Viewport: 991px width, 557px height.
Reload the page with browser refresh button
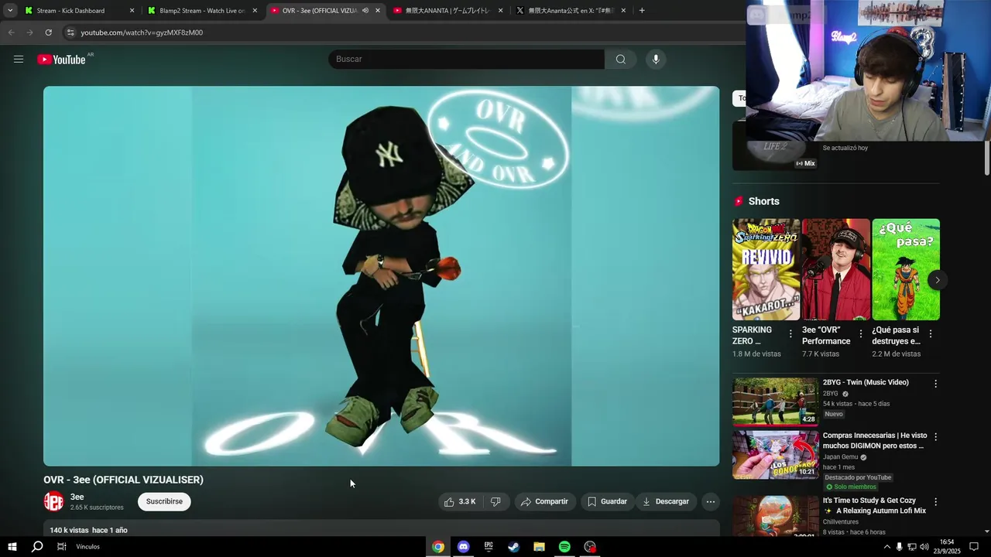(48, 32)
